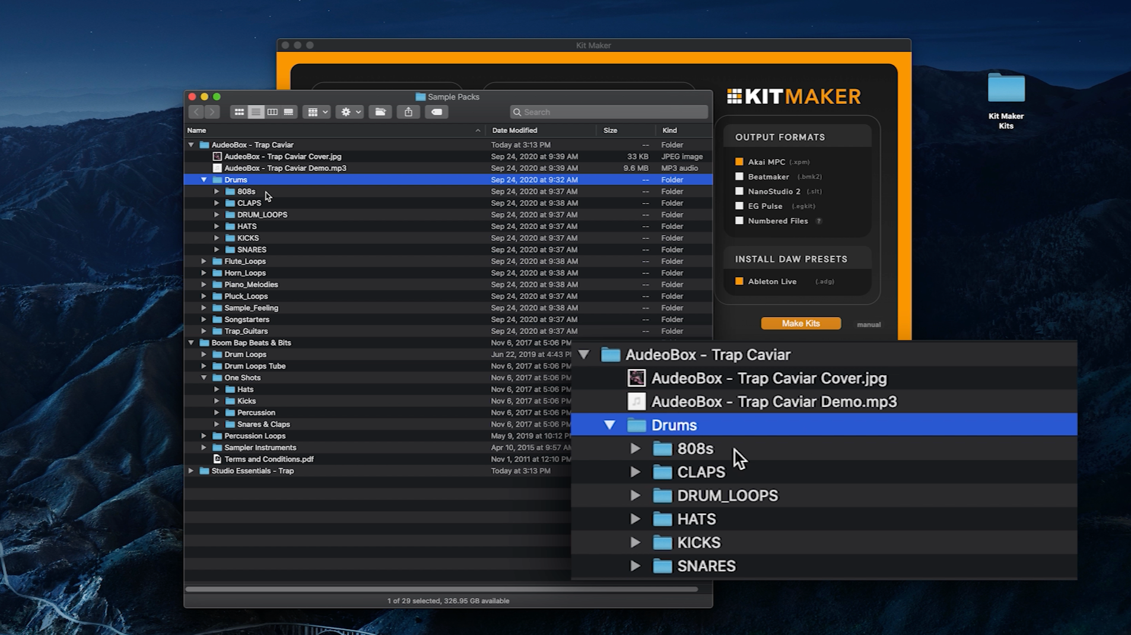Toggle the Ableton Live preset checkbox

click(x=739, y=281)
